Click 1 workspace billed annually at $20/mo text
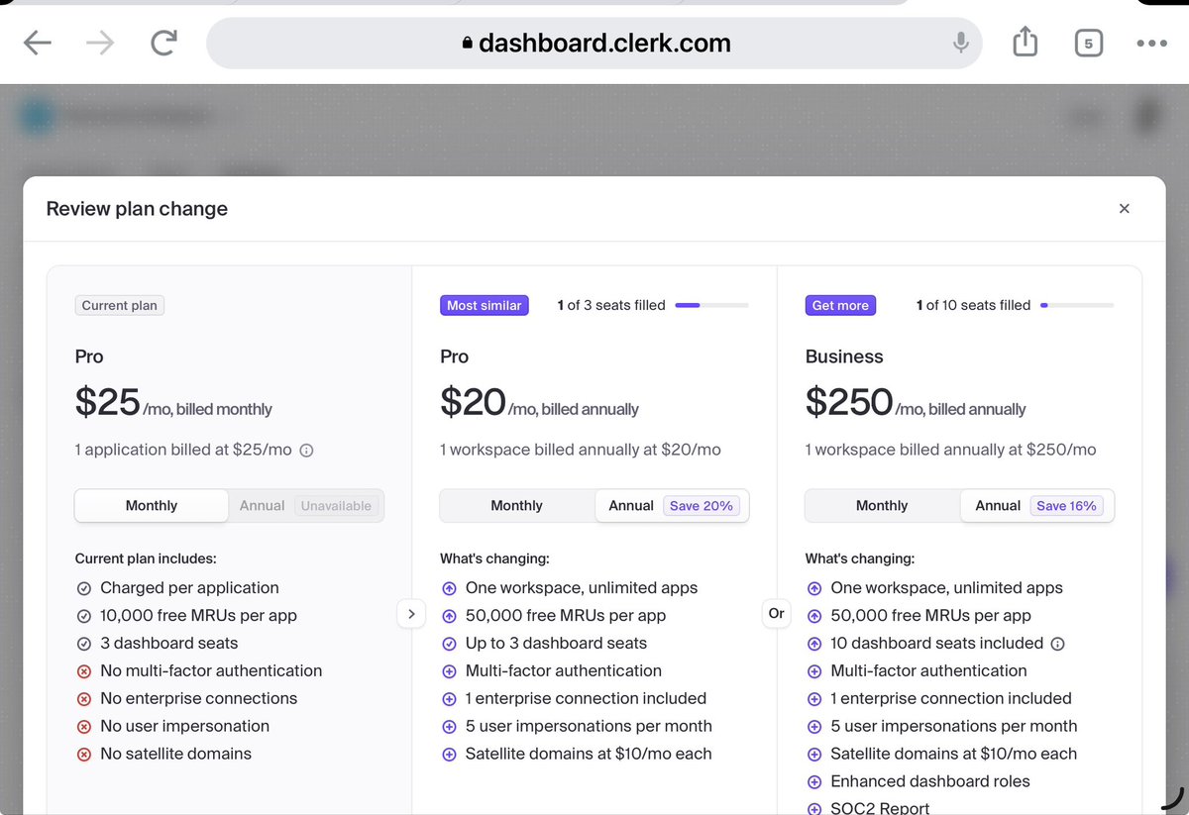Viewport: 1189px width, 815px height. 581,450
